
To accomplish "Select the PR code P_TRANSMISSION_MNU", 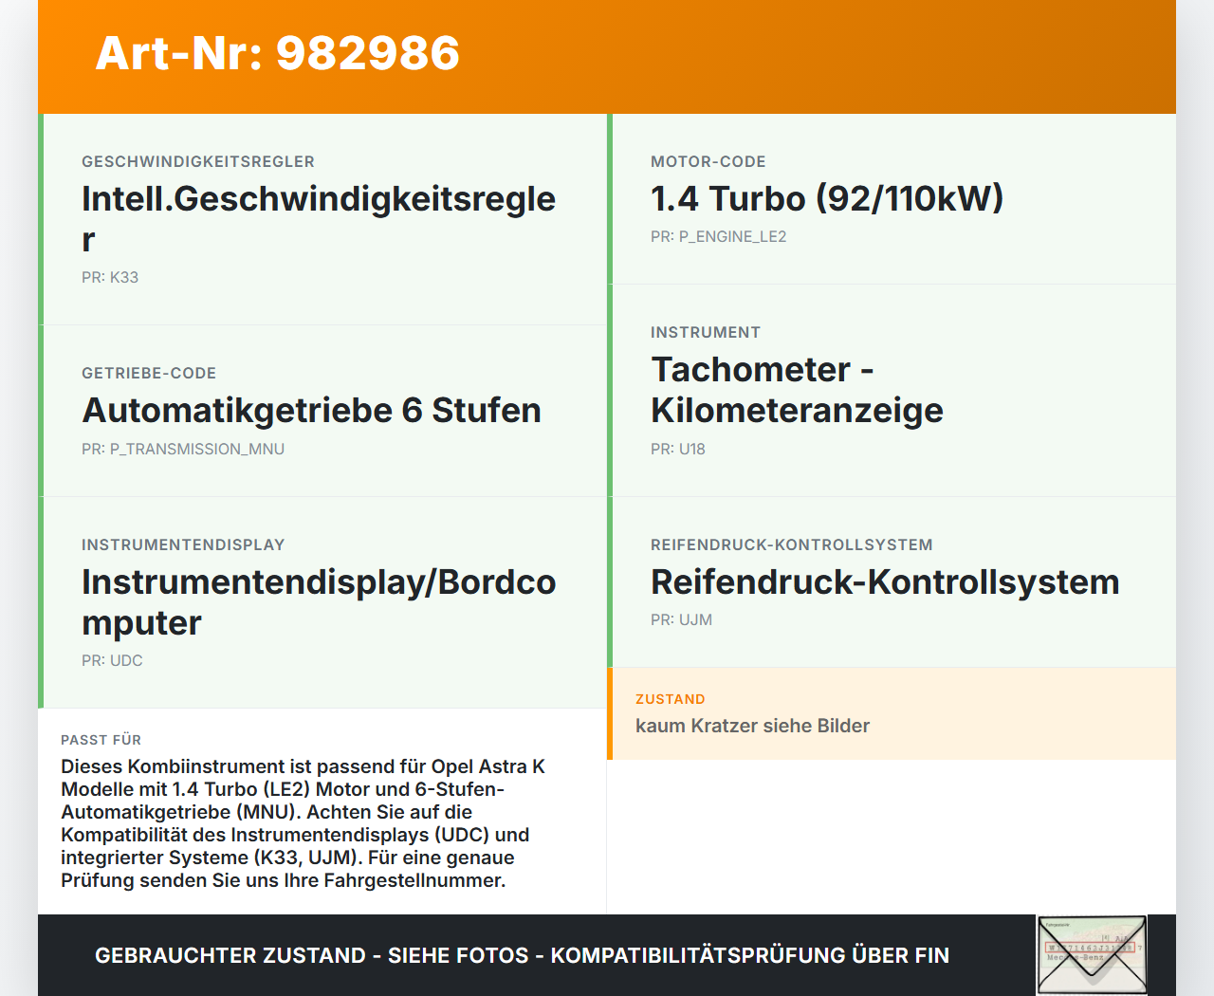I will tap(183, 449).
